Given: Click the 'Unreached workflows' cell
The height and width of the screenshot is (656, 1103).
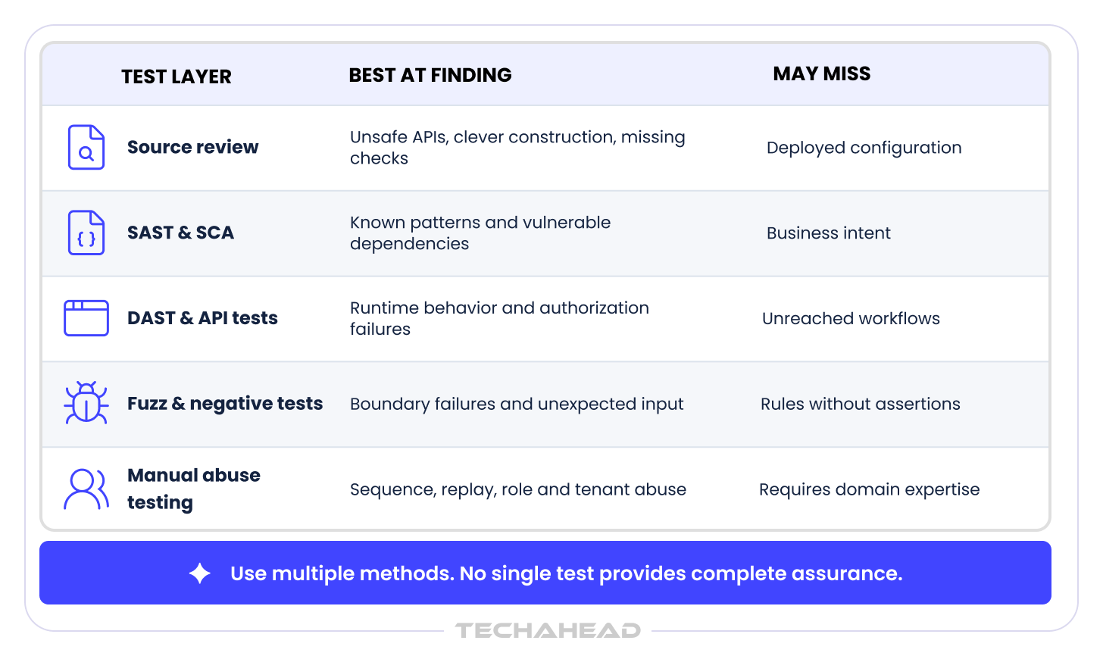Looking at the screenshot, I should 851,319.
